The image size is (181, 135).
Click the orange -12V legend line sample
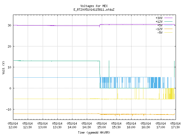168,29
